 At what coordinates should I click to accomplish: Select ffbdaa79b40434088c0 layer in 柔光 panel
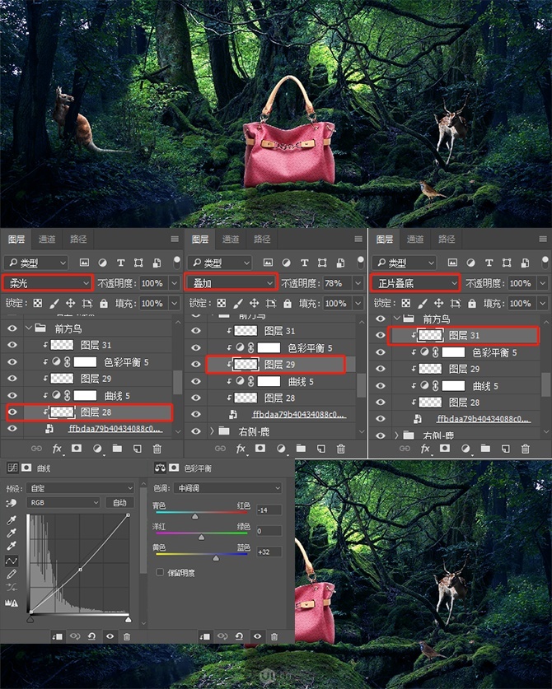point(115,428)
